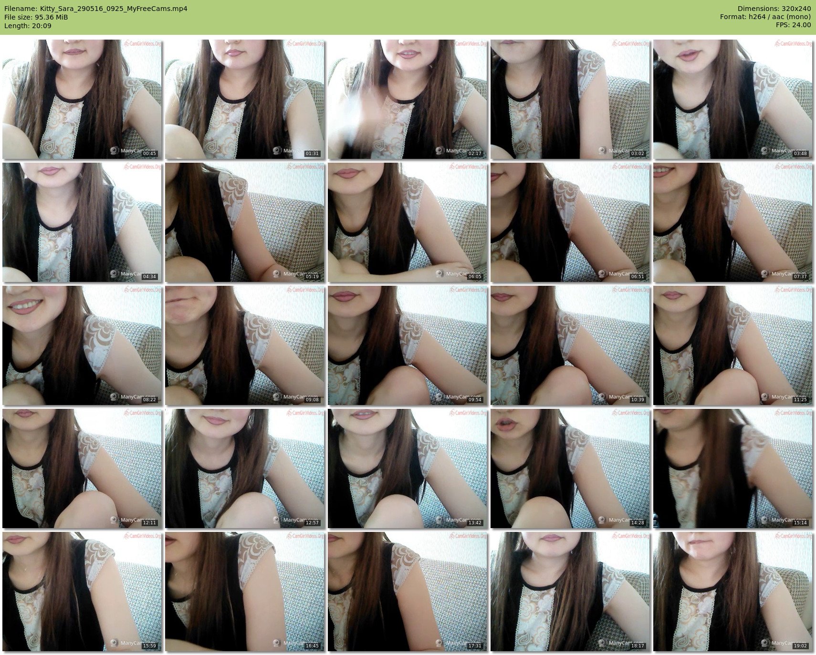The width and height of the screenshot is (816, 655).
Task: Click the ManyCam webcam icon in the 19:02 frame
Action: [764, 643]
